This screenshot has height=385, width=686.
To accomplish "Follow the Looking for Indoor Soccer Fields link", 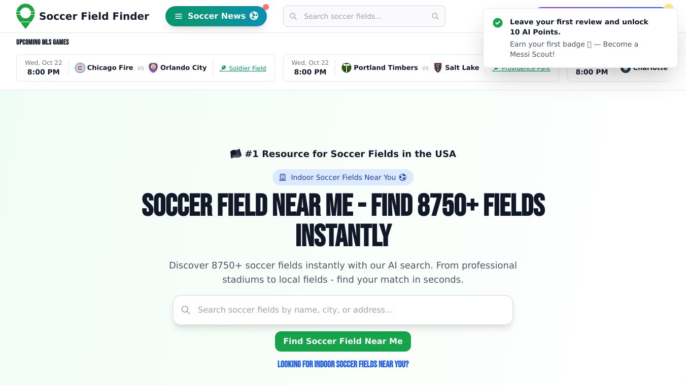I will [x=343, y=364].
